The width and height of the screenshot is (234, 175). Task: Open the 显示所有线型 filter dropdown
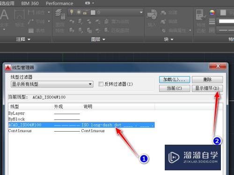[x=52, y=84]
